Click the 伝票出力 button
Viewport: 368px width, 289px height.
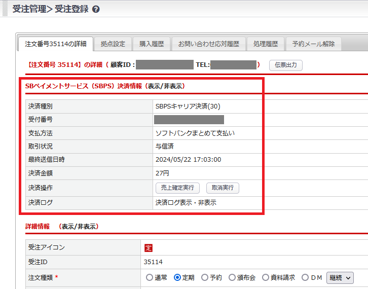(x=285, y=65)
